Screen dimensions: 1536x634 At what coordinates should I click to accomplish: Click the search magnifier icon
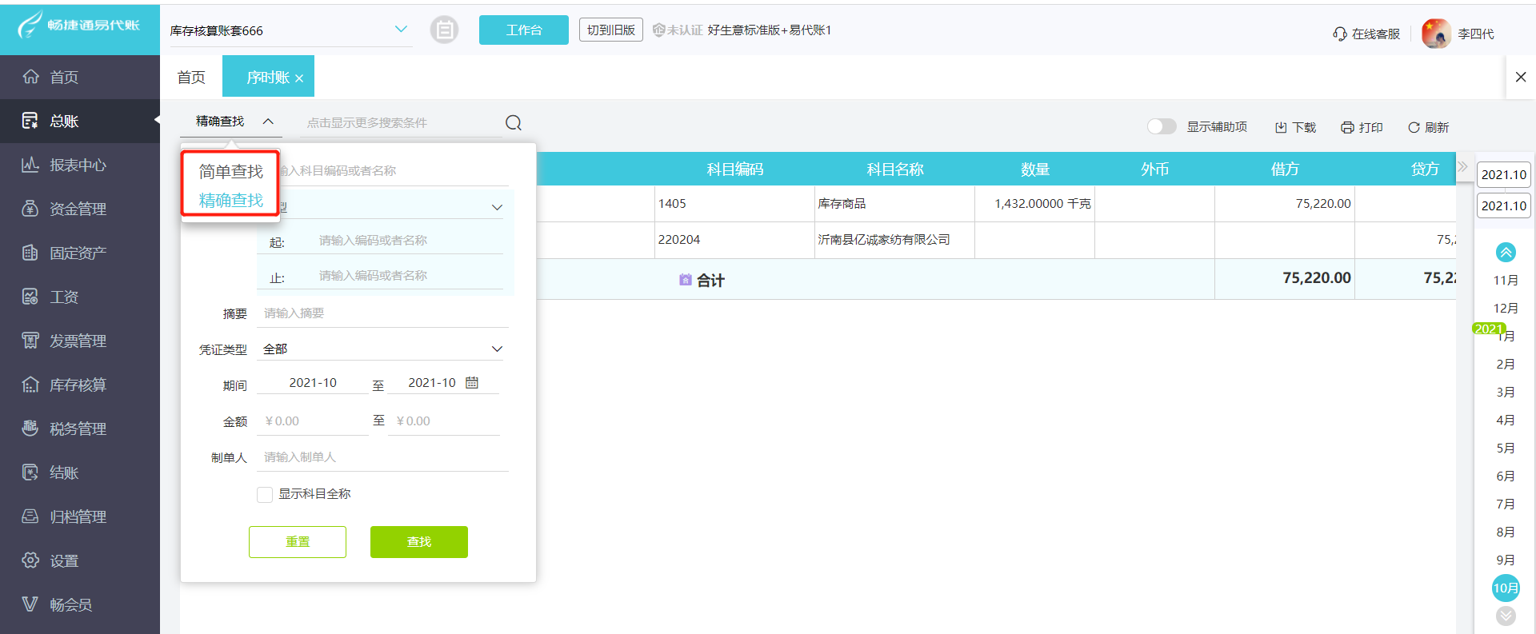click(514, 122)
